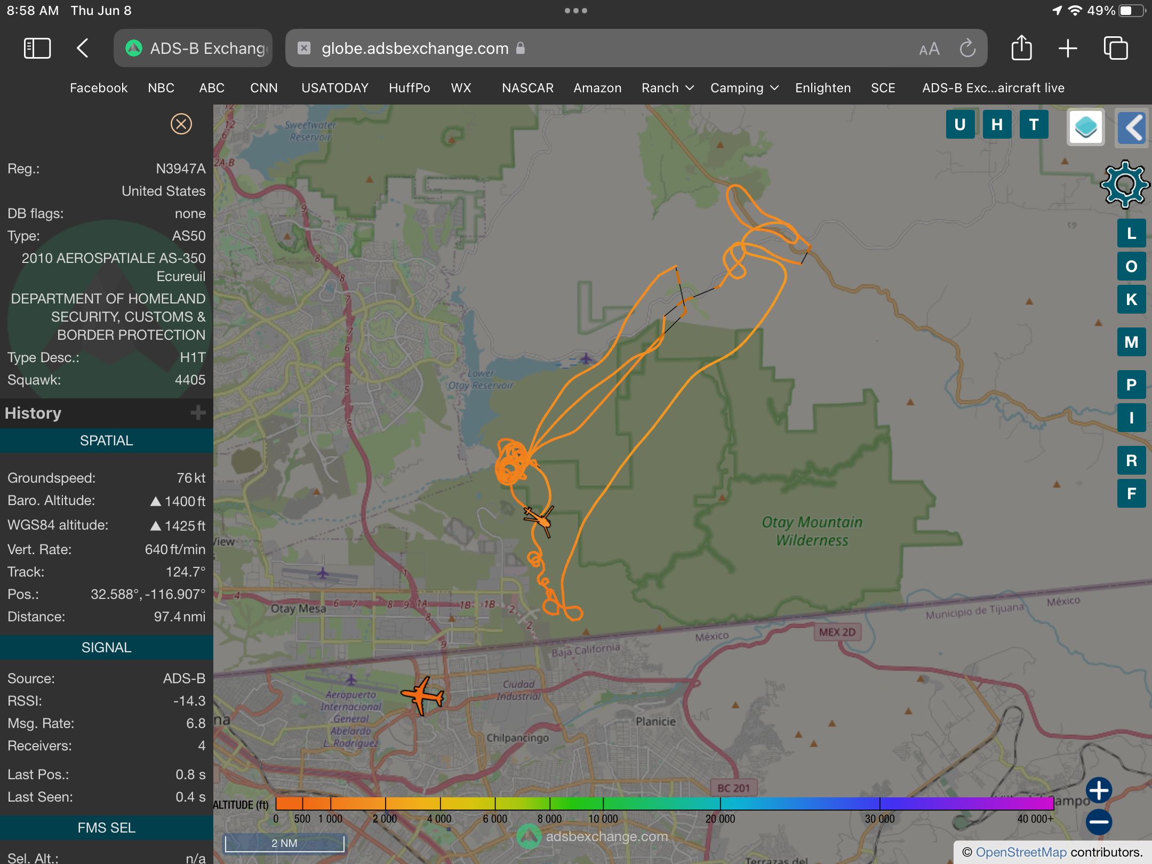Click the battery 49% status indicator

[x=1116, y=11]
